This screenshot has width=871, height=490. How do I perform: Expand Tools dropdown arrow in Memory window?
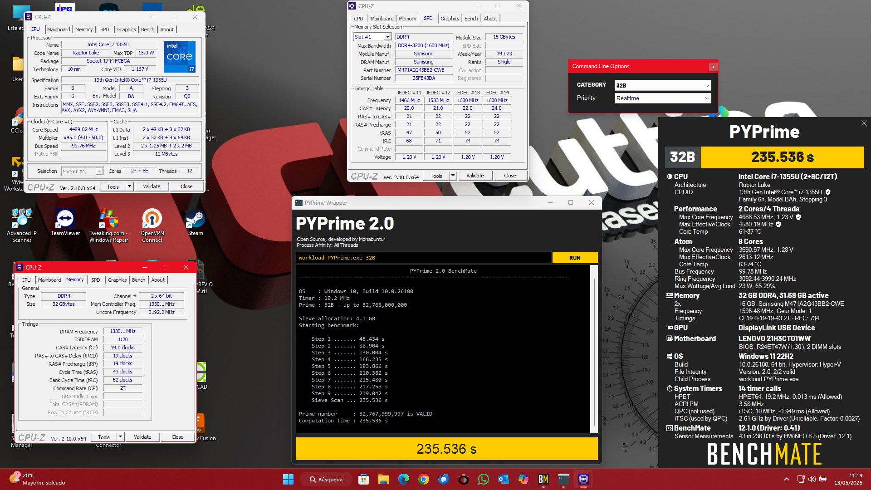pyautogui.click(x=120, y=437)
